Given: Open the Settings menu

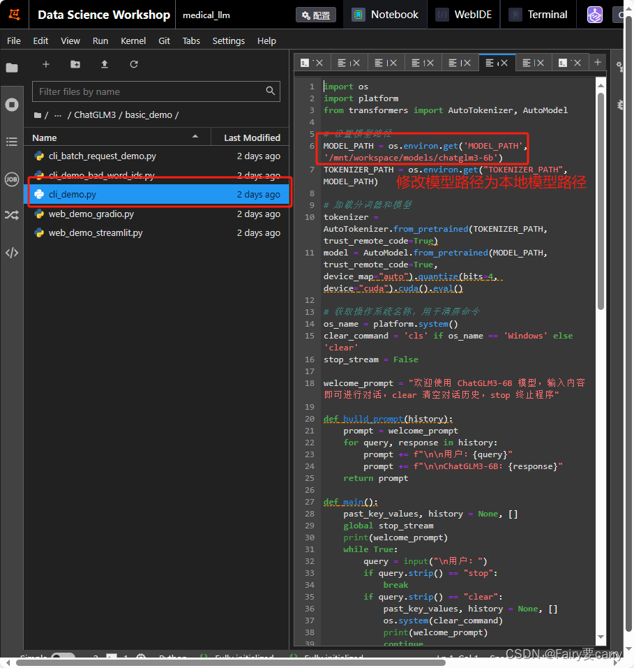Looking at the screenshot, I should (x=229, y=41).
